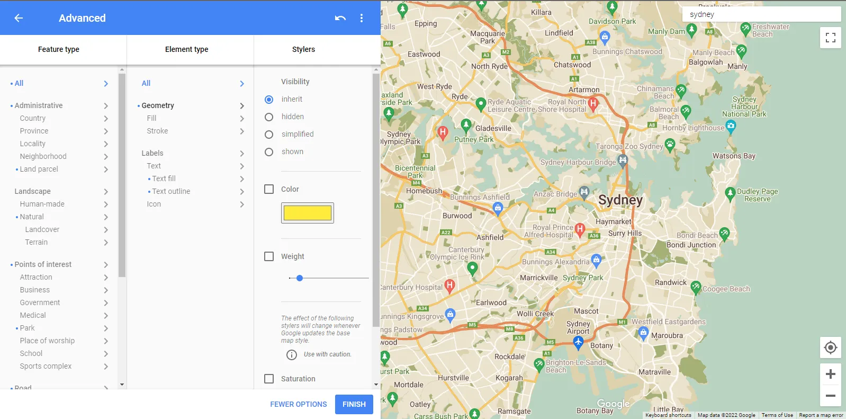Screen dimensions: 846x419
Task: Select the simplified visibility radio button
Action: (269, 135)
